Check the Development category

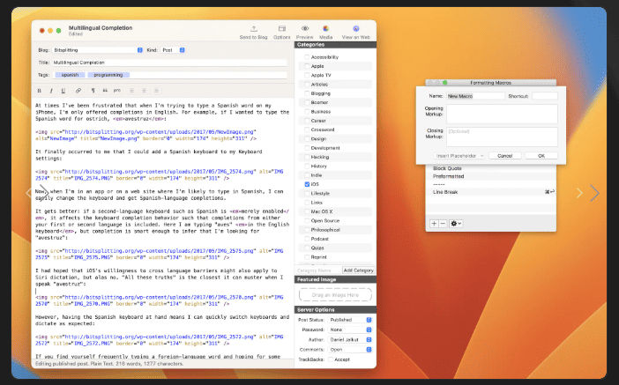coord(307,148)
